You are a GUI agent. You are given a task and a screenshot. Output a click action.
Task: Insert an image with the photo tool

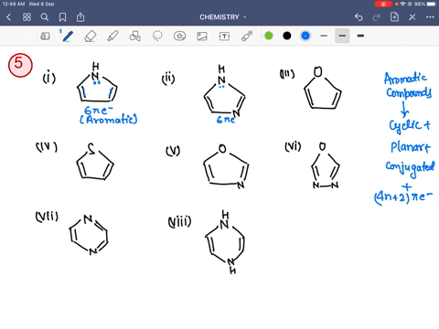[x=202, y=37]
